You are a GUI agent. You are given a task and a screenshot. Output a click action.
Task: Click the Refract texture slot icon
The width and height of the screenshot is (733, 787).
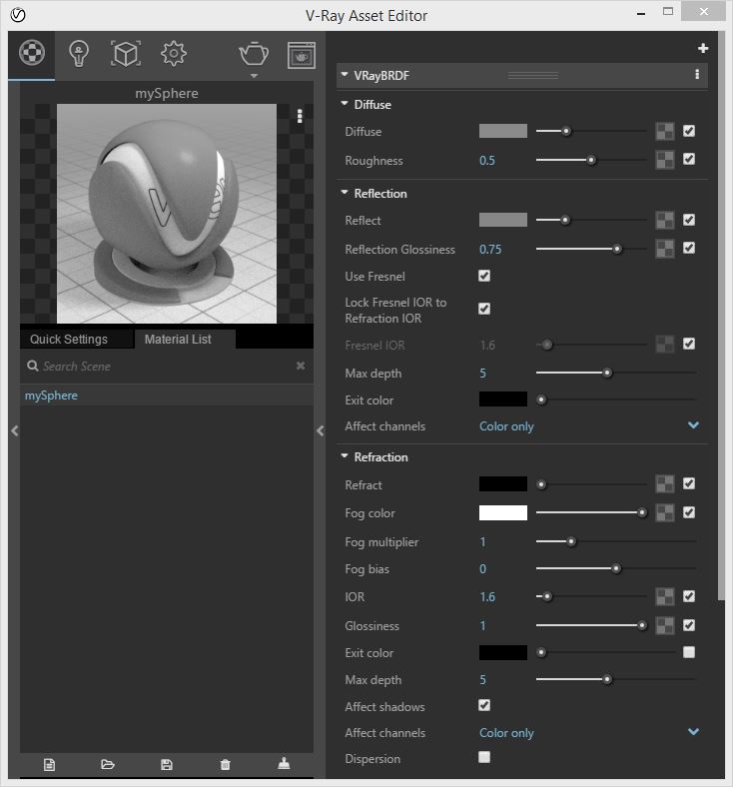pos(665,483)
